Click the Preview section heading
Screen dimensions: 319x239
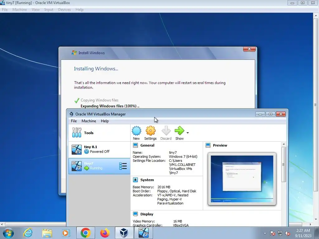click(220, 145)
